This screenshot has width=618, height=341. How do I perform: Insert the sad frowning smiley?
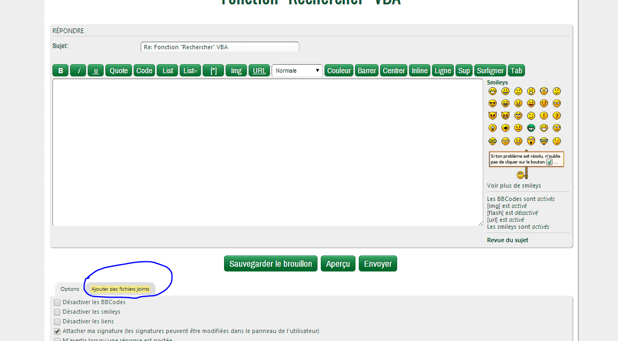tap(518, 91)
